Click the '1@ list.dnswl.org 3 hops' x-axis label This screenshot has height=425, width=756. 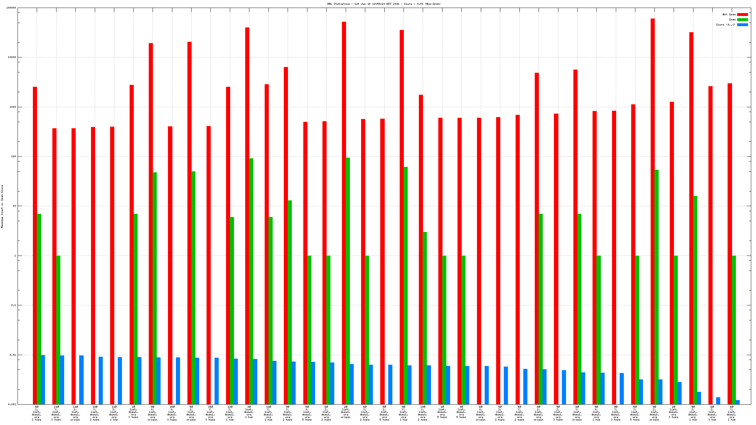133,412
